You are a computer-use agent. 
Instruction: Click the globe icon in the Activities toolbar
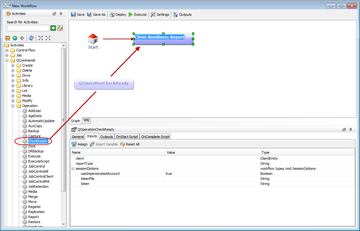(x=15, y=38)
